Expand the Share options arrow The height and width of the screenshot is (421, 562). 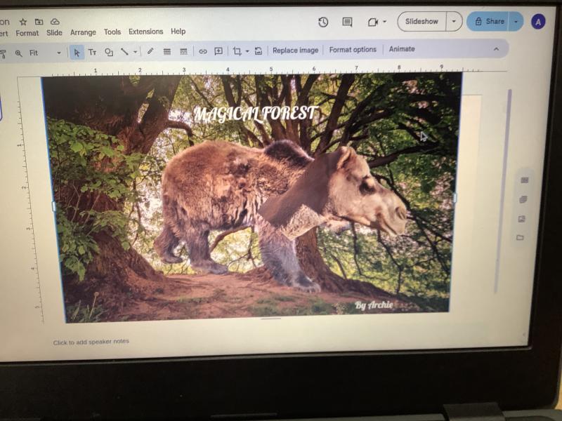[516, 22]
